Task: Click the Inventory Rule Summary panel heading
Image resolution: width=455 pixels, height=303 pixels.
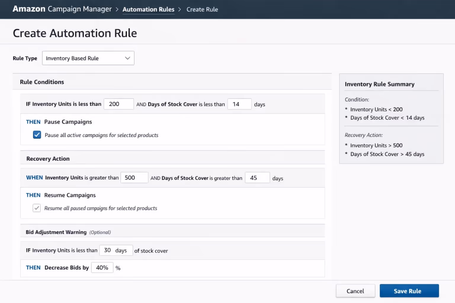Action: tap(379, 84)
